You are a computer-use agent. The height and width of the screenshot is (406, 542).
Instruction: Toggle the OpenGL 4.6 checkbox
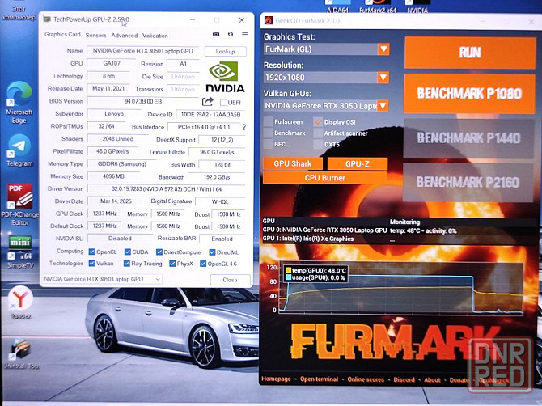pos(203,264)
